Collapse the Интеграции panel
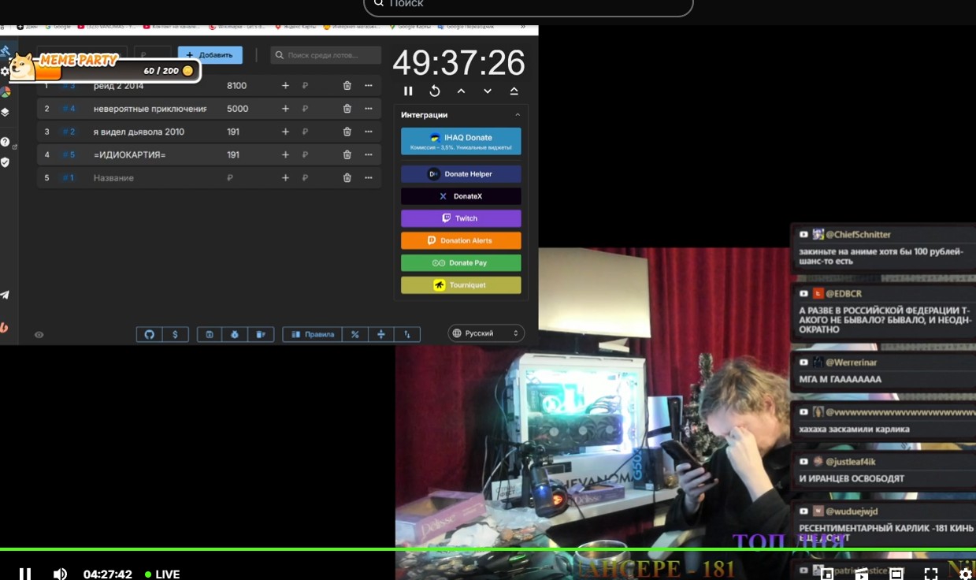Viewport: 976px width, 580px height. pos(518,115)
